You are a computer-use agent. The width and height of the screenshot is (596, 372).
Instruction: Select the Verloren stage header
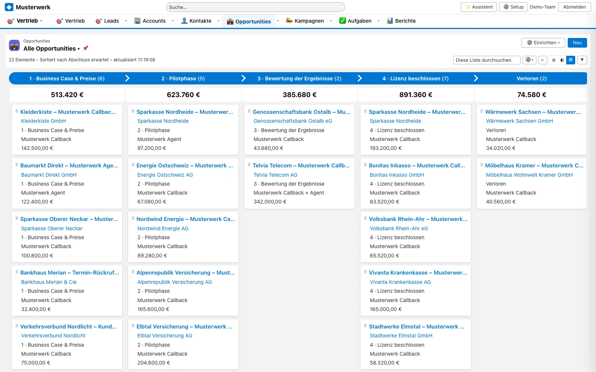[532, 78]
